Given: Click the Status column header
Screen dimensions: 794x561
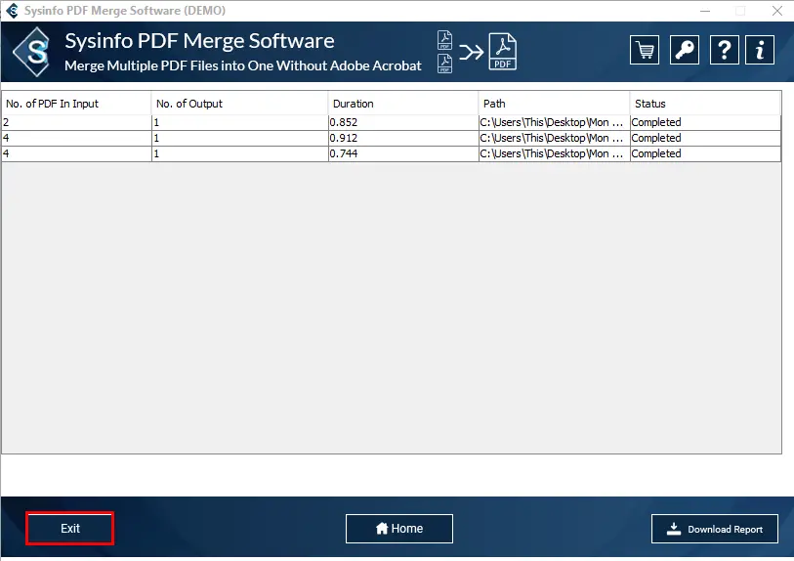Looking at the screenshot, I should 704,104.
